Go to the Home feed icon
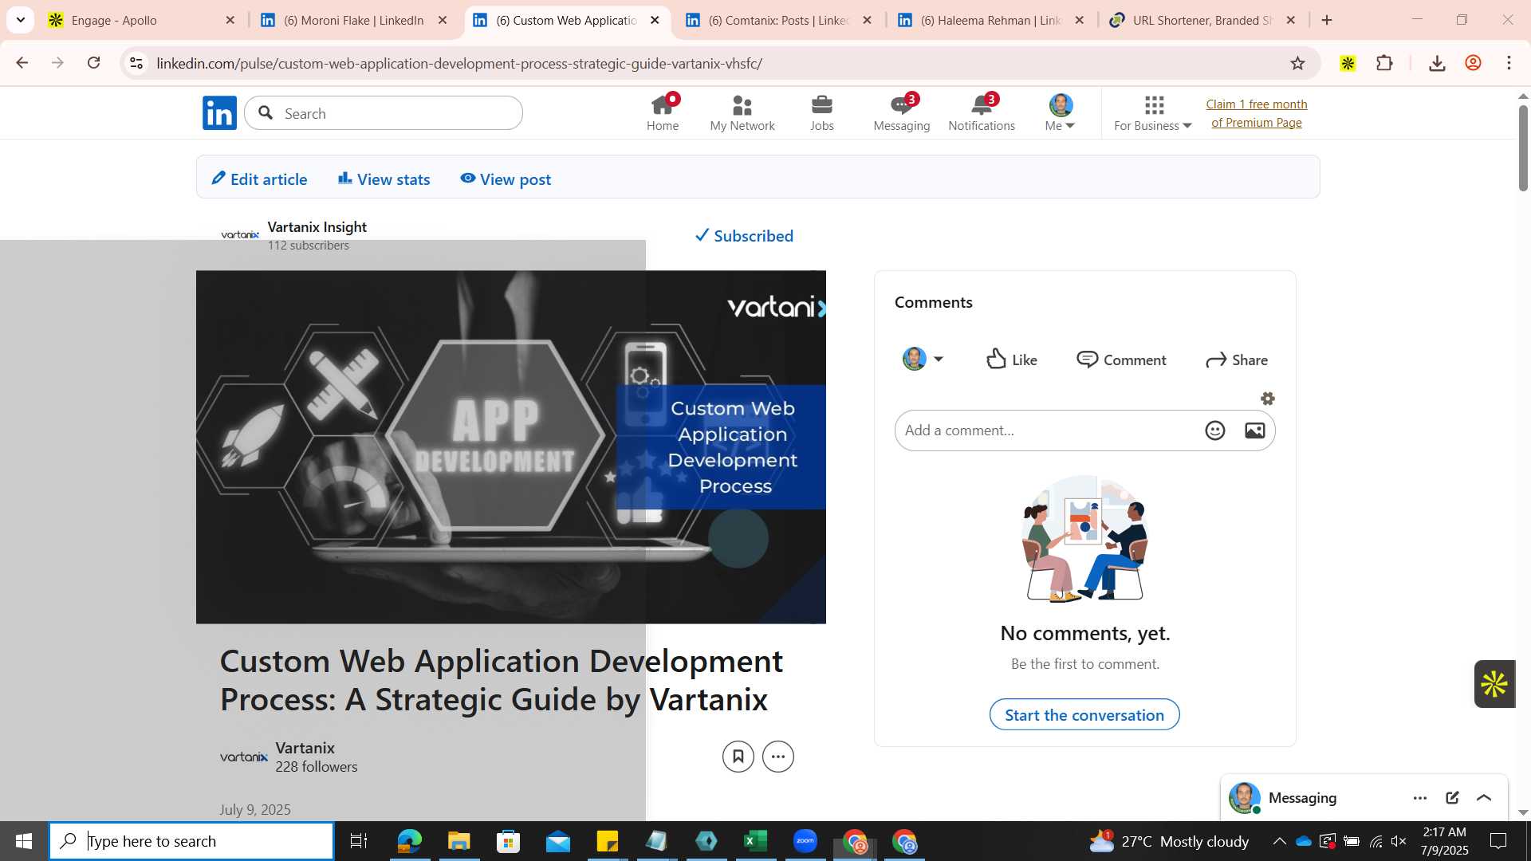 [x=663, y=113]
